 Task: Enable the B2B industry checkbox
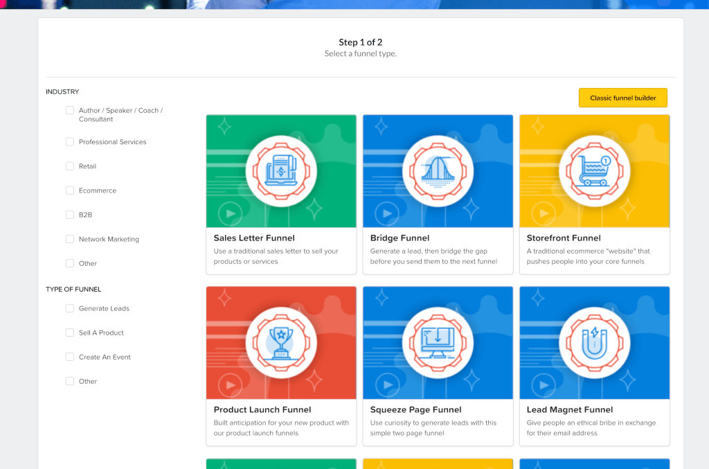(x=69, y=215)
